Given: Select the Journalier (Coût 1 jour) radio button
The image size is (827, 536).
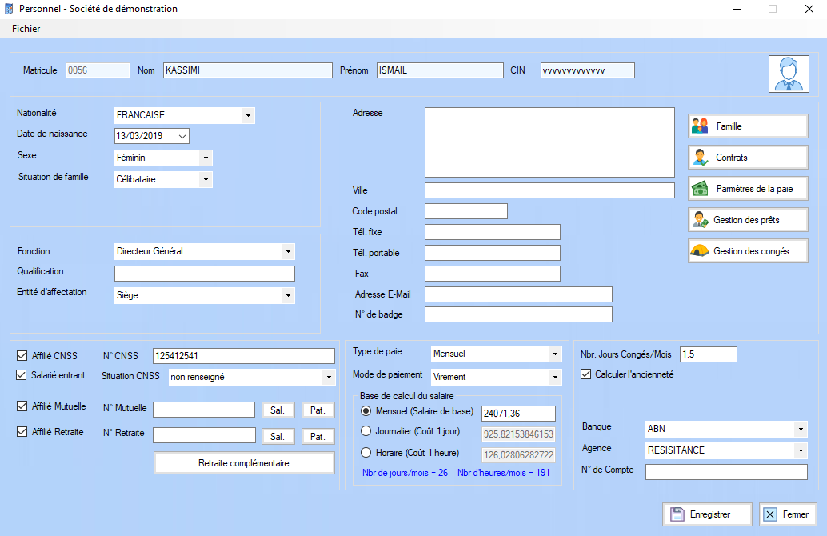Looking at the screenshot, I should (x=366, y=431).
